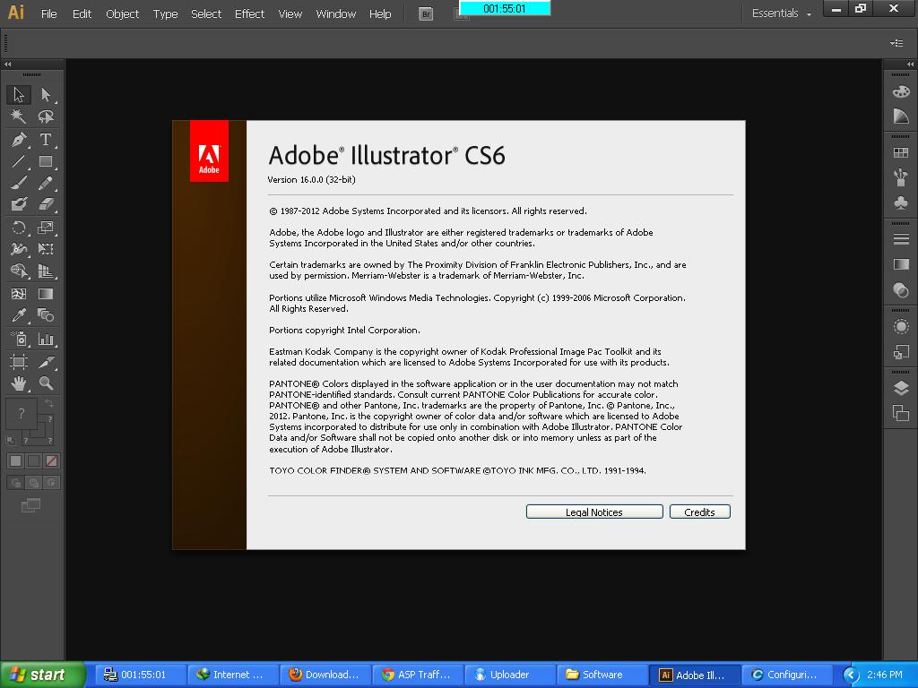Reset default fill and stroke

click(x=11, y=440)
